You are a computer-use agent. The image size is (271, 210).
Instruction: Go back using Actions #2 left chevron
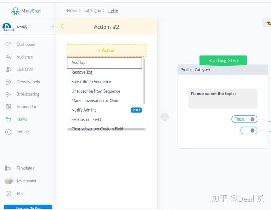[62, 27]
